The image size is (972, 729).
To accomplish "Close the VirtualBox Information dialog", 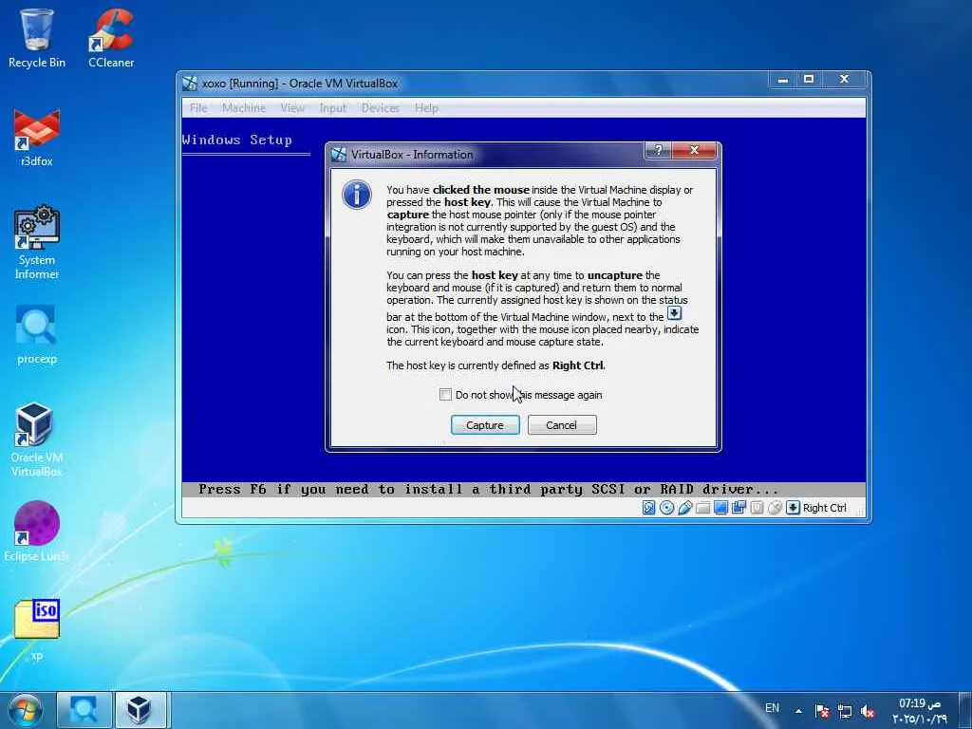I will pyautogui.click(x=694, y=150).
